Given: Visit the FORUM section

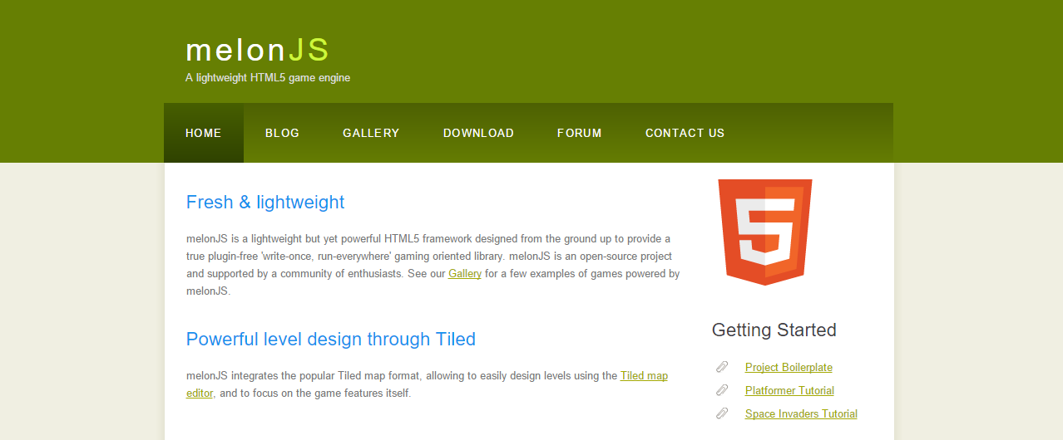Looking at the screenshot, I should click(580, 133).
